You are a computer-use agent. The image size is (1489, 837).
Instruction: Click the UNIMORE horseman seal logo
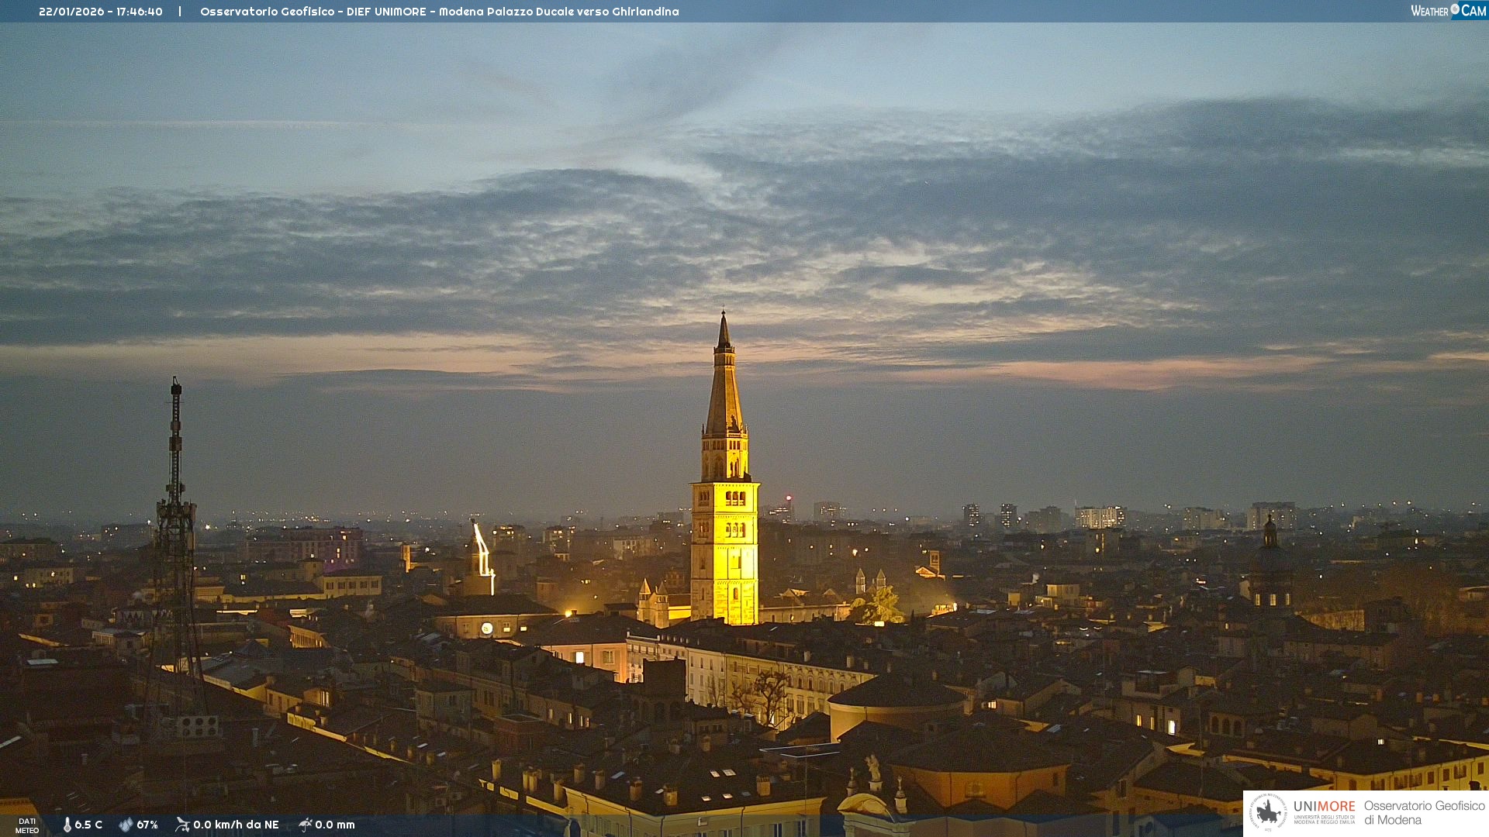click(x=1268, y=813)
